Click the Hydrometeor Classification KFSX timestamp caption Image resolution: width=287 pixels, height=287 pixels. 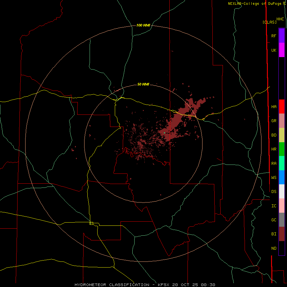[x=145, y=285]
